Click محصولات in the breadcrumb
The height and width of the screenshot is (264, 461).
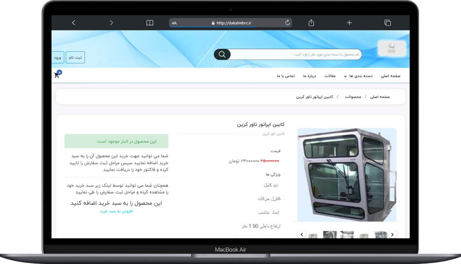353,97
